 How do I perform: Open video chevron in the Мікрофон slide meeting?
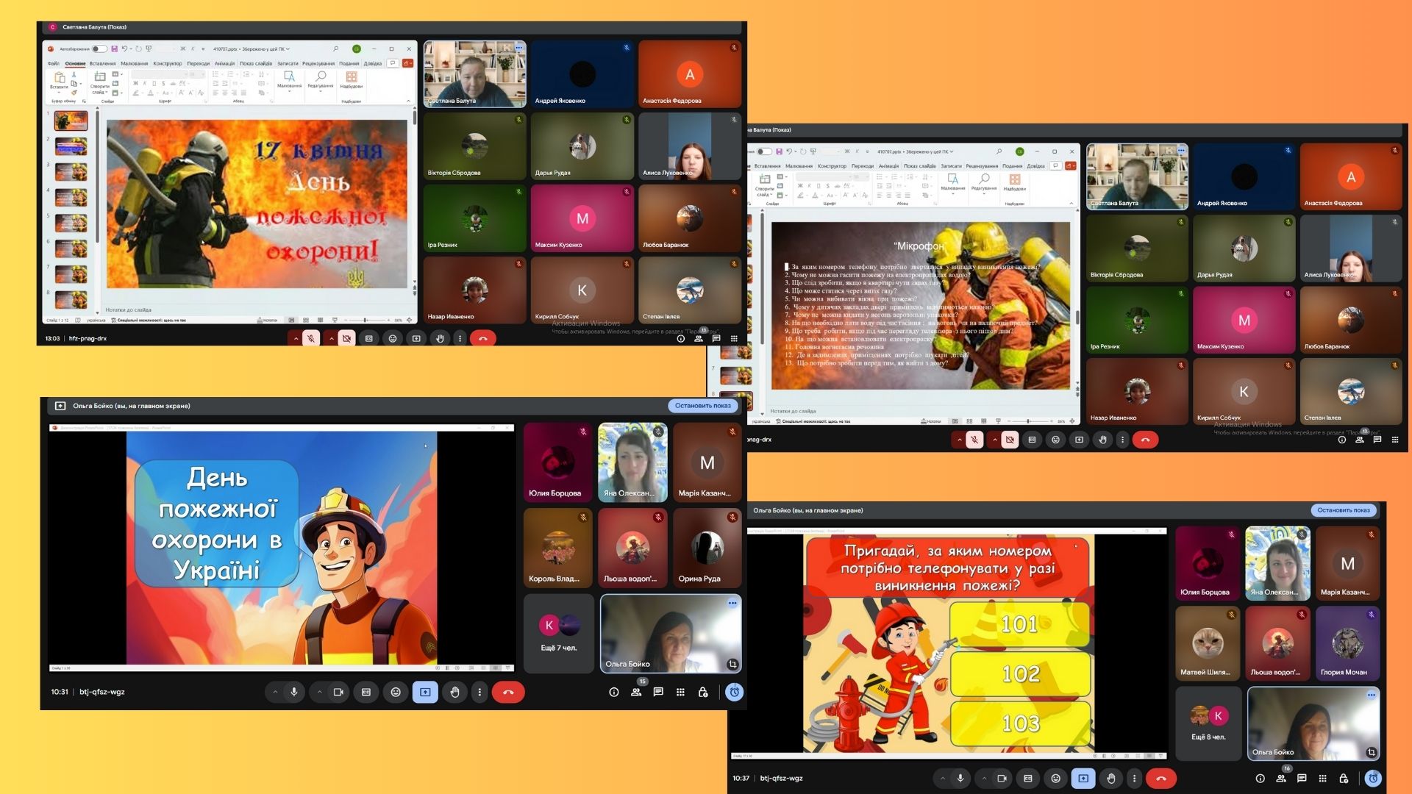pos(994,440)
